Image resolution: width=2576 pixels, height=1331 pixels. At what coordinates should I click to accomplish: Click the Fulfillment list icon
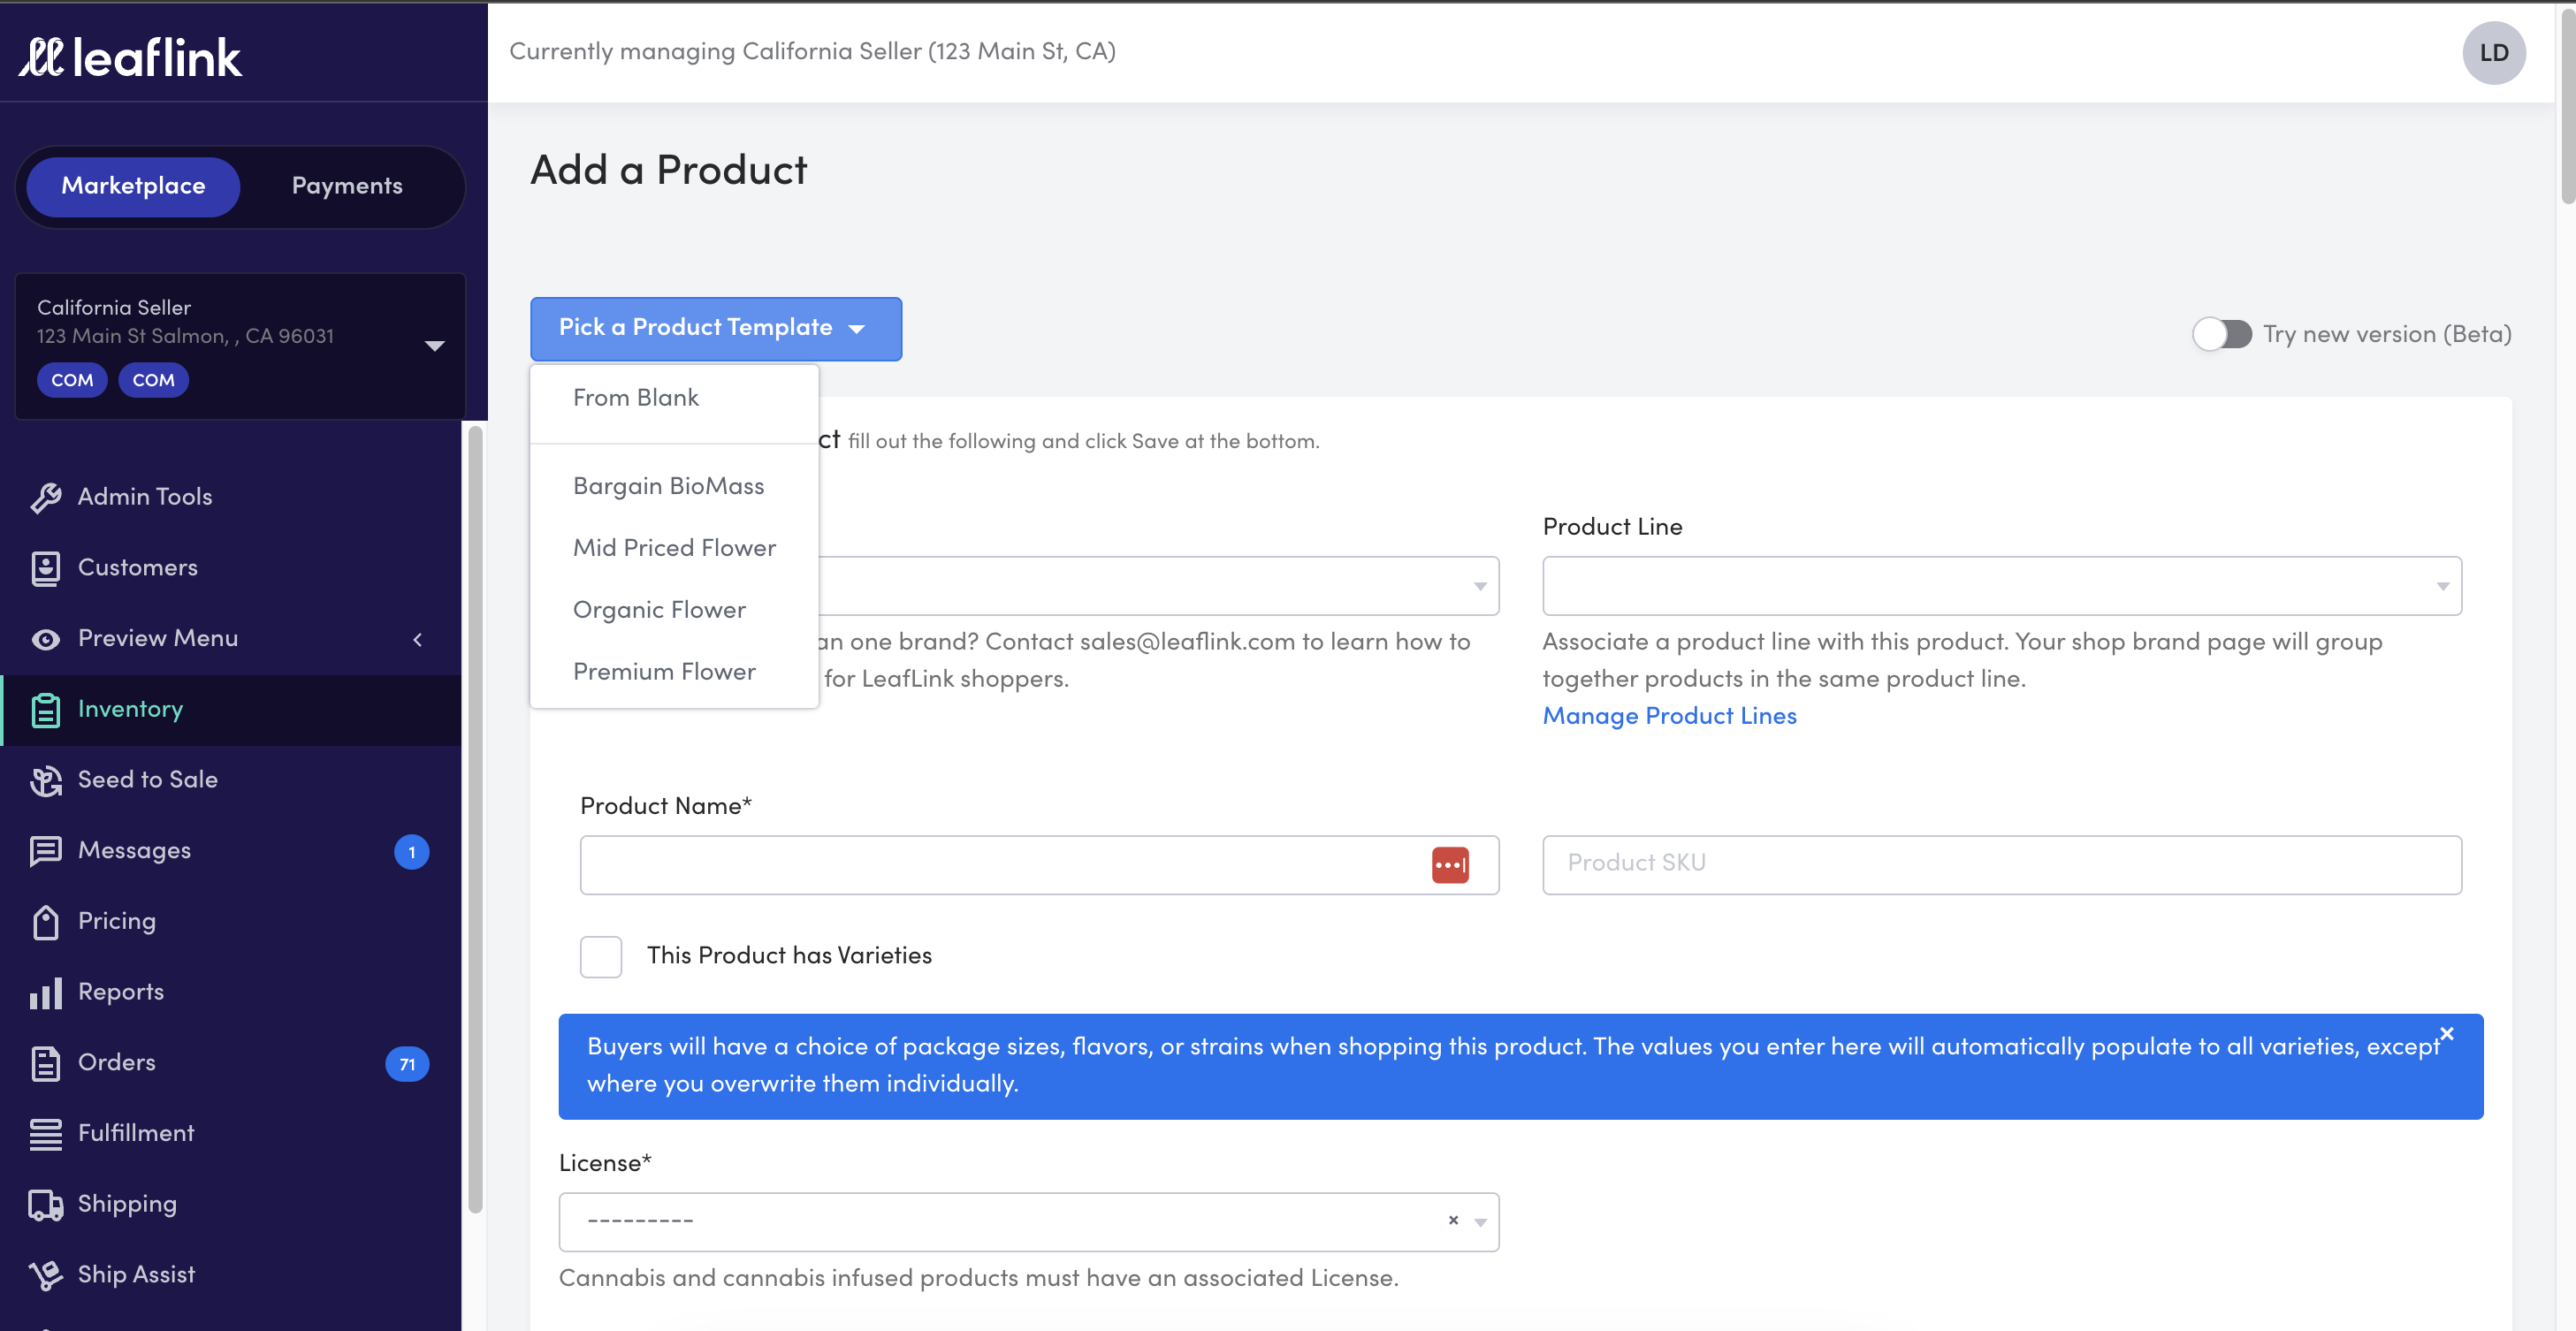coord(45,1134)
